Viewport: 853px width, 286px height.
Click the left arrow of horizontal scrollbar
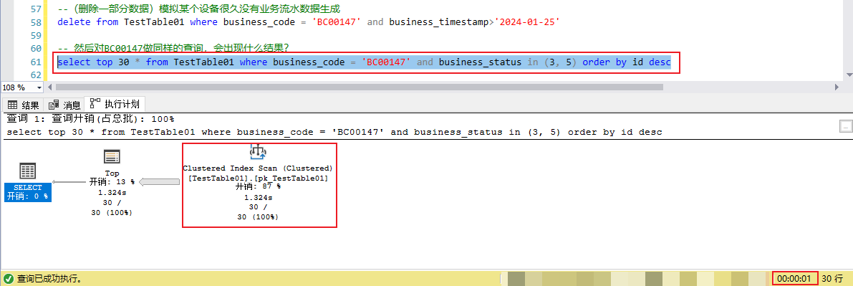click(x=51, y=87)
